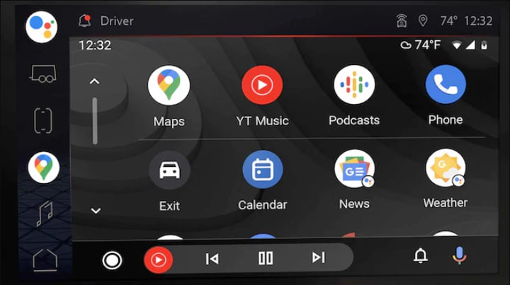This screenshot has width=510, height=285.
Task: Exit Android Auto with car icon
Action: 169,170
